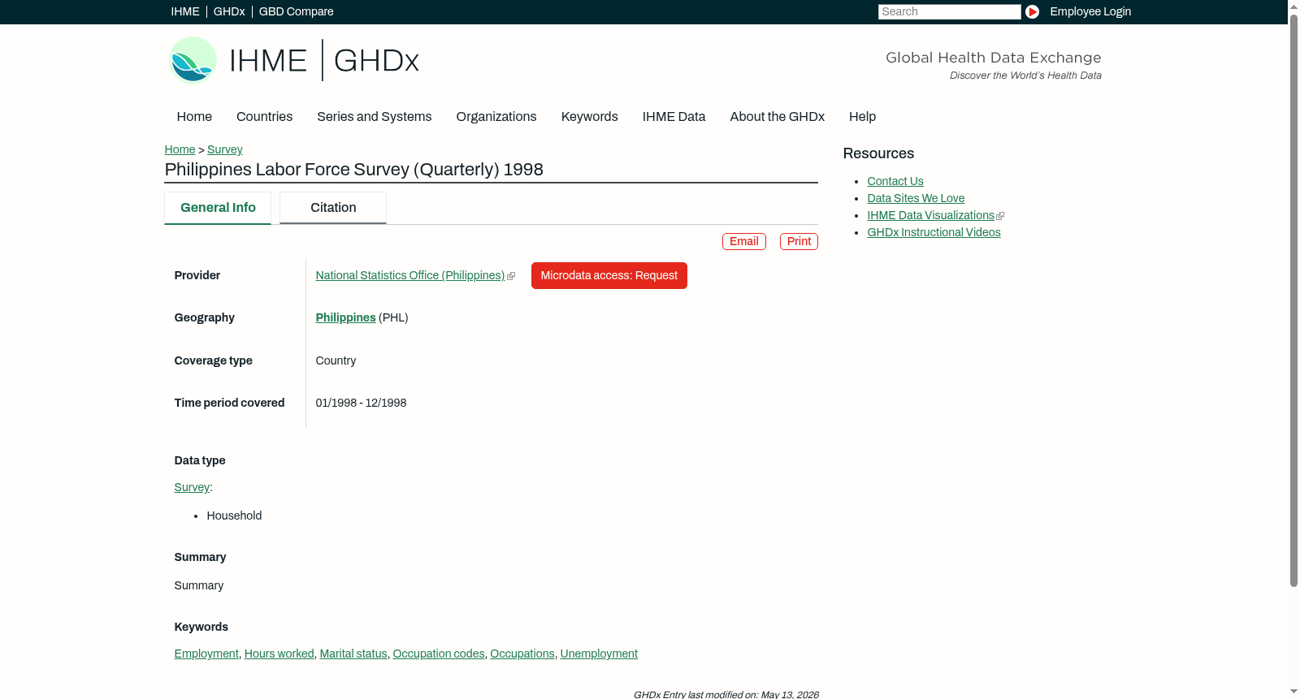Select the General Info tab
The width and height of the screenshot is (1300, 699).
click(218, 208)
